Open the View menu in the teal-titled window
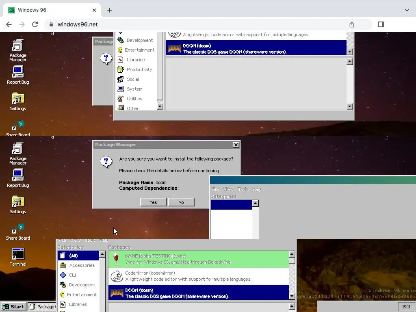 tap(228, 189)
